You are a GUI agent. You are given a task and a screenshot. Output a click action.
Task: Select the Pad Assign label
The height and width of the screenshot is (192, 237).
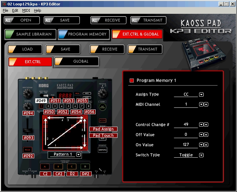click(x=103, y=129)
